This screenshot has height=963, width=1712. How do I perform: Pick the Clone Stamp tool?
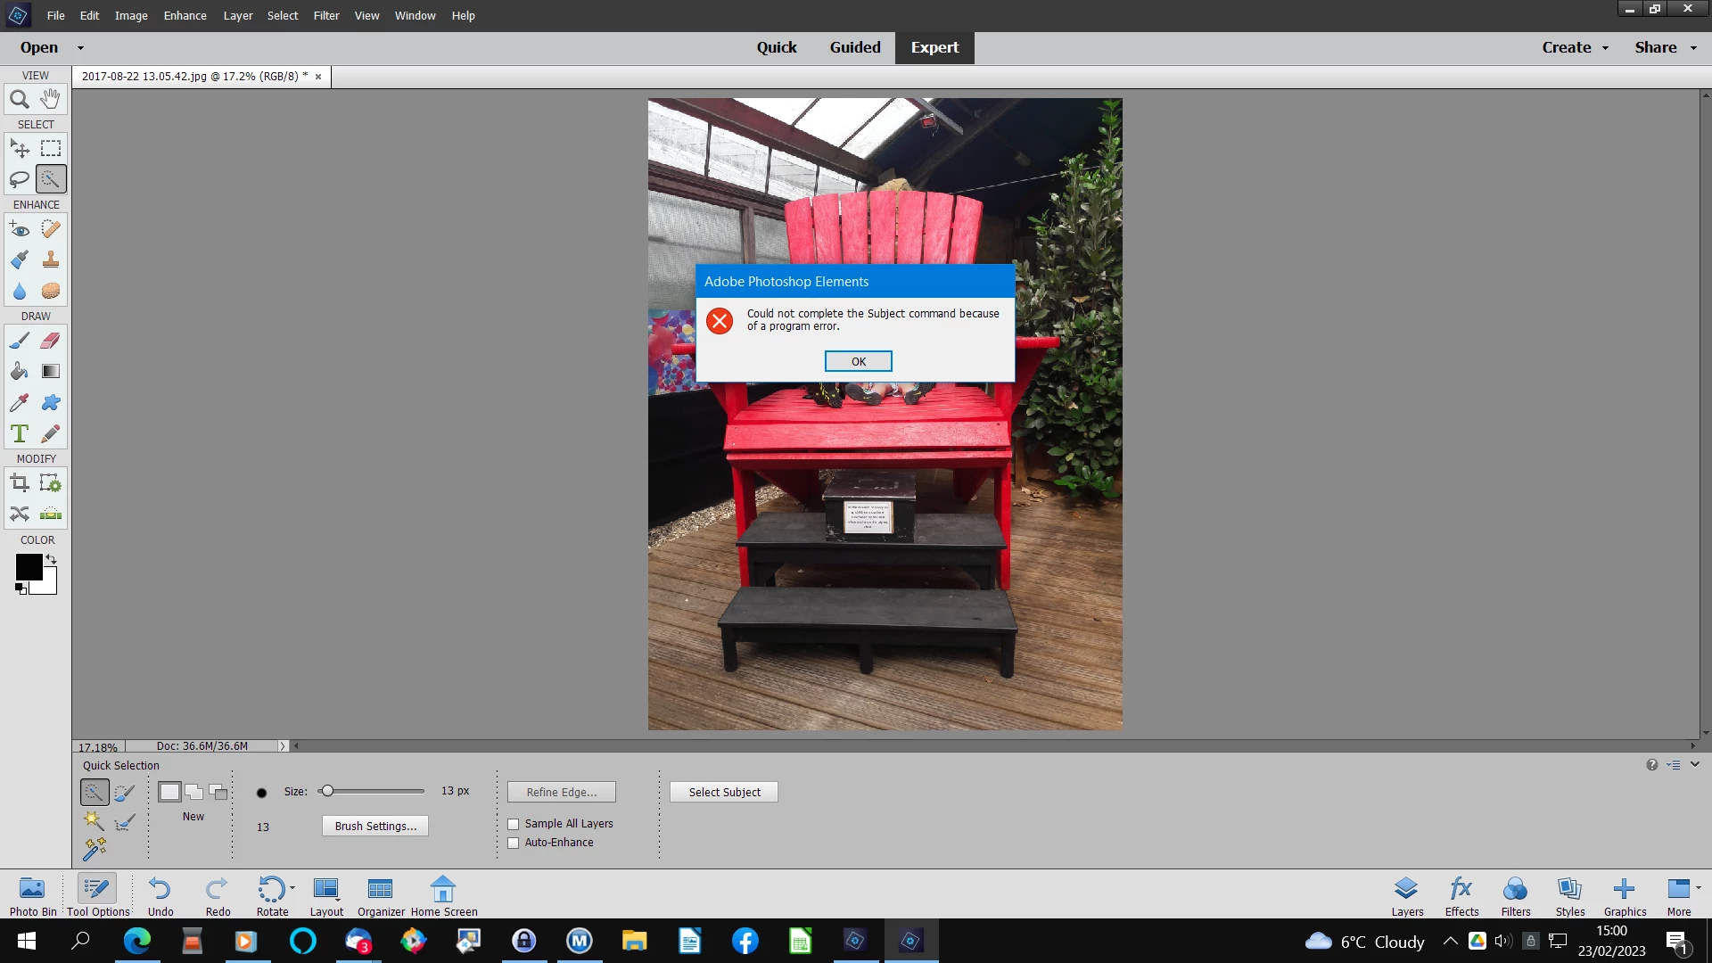coord(51,259)
